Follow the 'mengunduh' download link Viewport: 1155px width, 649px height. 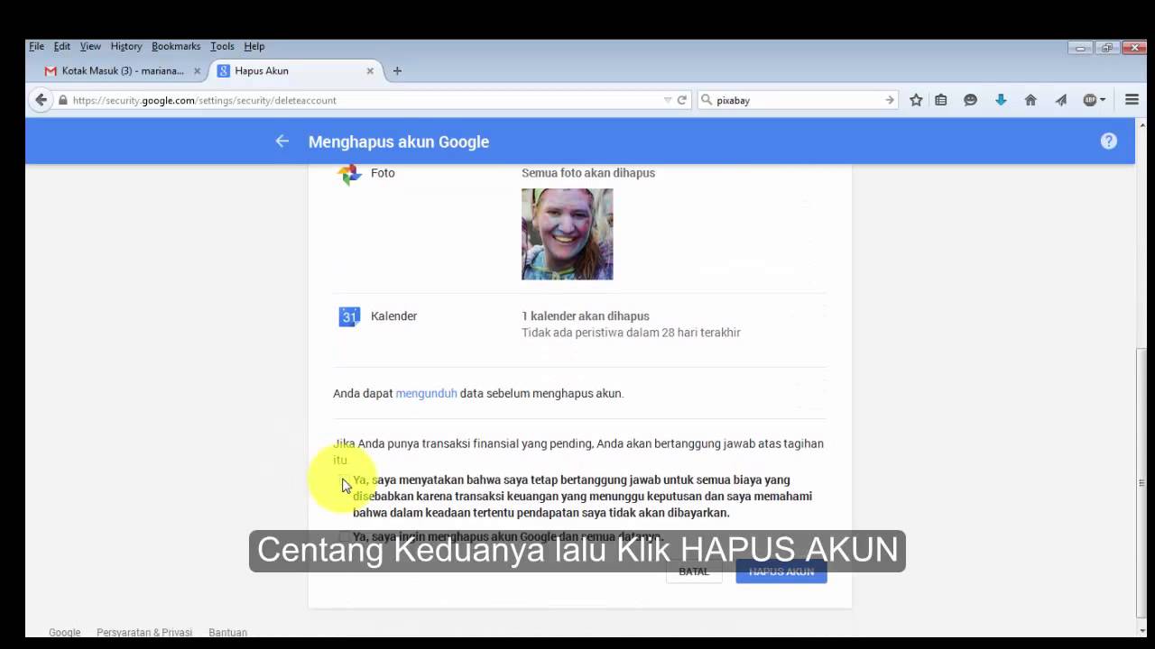pyautogui.click(x=426, y=393)
